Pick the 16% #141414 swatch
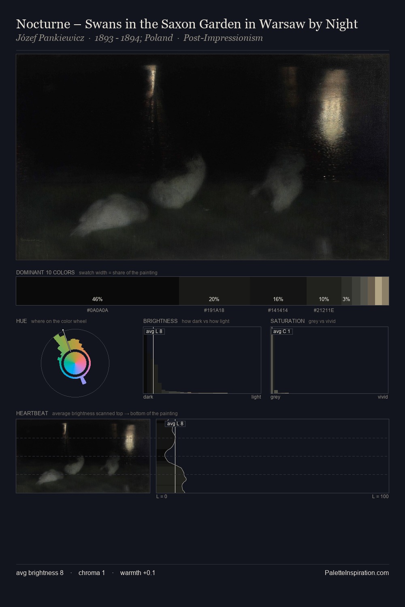The width and height of the screenshot is (405, 607). 278,291
